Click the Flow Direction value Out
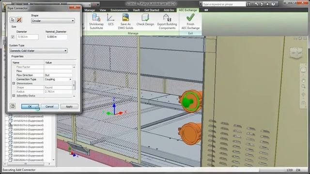This screenshot has width=310, height=174. point(58,75)
